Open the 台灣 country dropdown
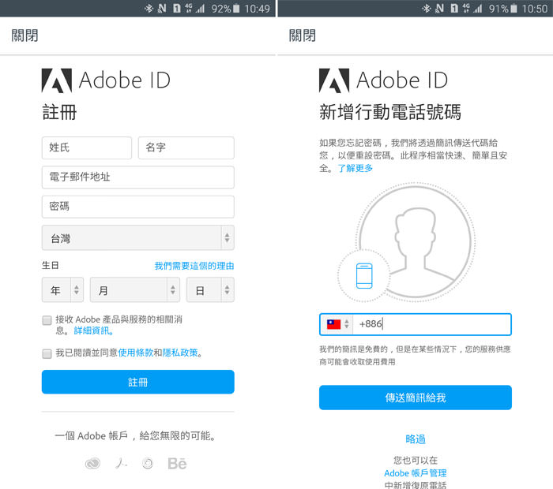553x489 pixels. [138, 237]
